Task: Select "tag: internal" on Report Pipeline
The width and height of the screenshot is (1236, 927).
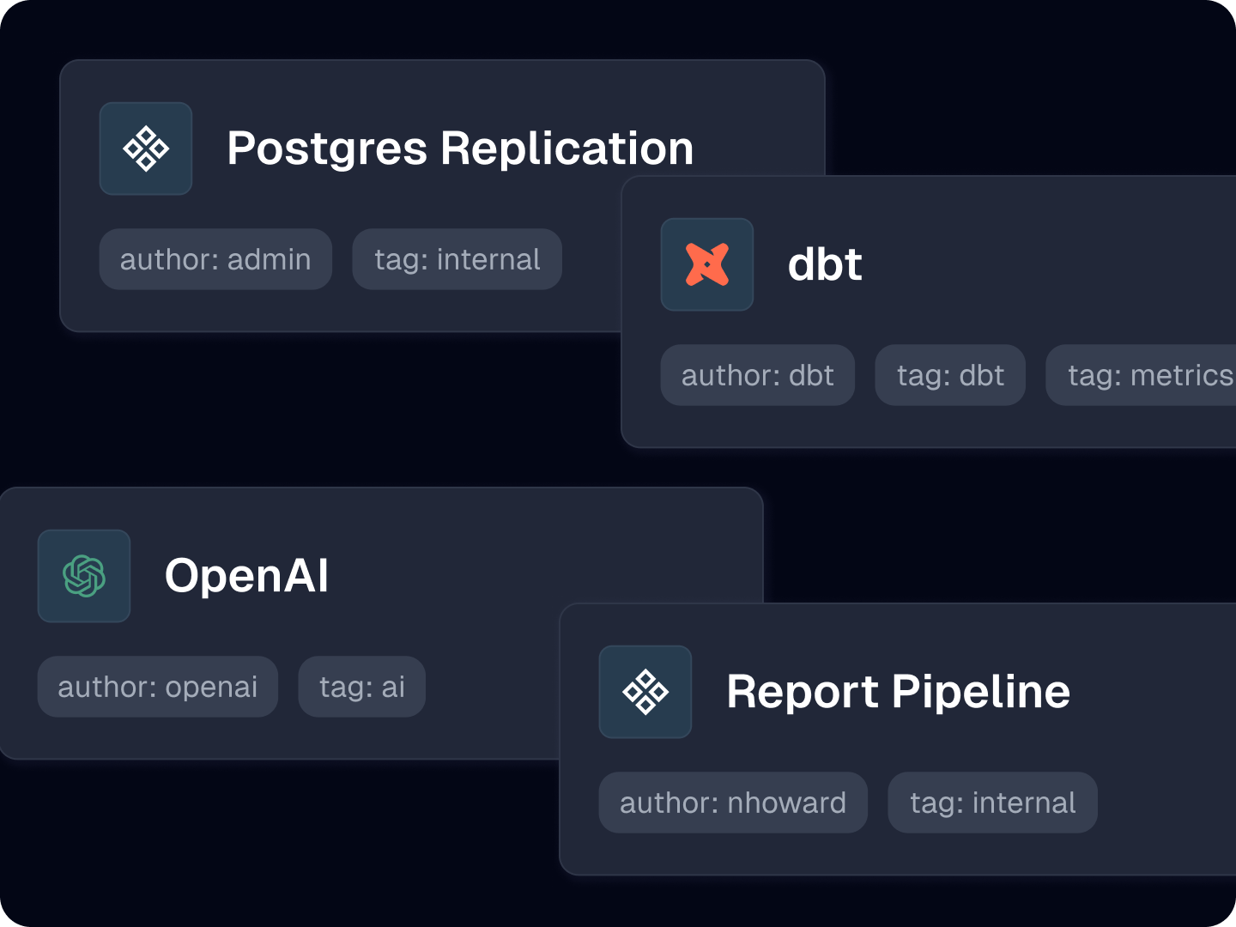Action: point(993,803)
